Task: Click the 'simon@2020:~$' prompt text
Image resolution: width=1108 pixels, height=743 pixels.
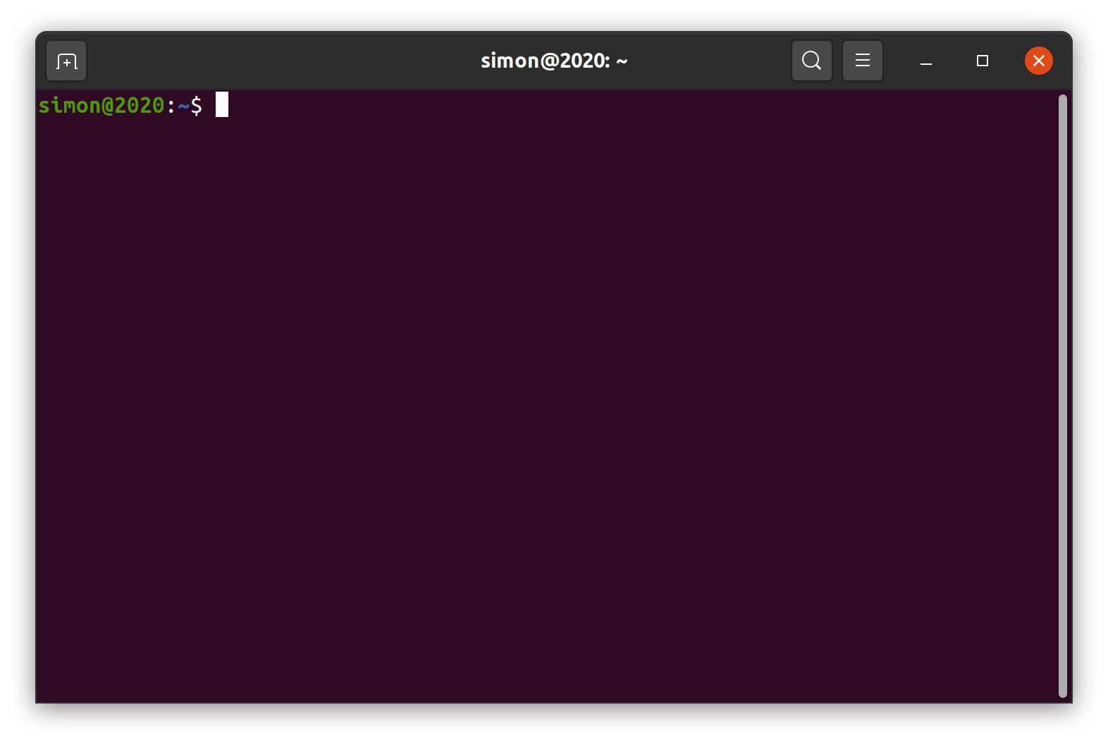Action: click(121, 105)
